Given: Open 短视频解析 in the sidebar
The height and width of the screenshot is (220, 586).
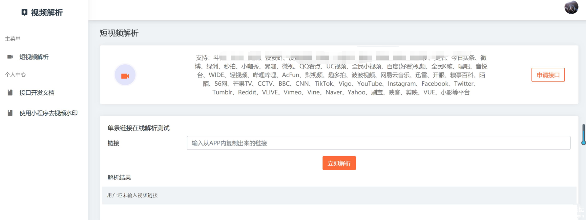Looking at the screenshot, I should tap(34, 57).
